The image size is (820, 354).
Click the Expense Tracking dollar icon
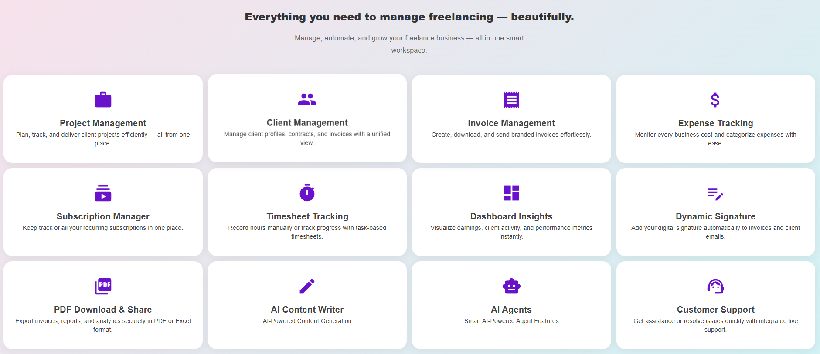coord(715,100)
